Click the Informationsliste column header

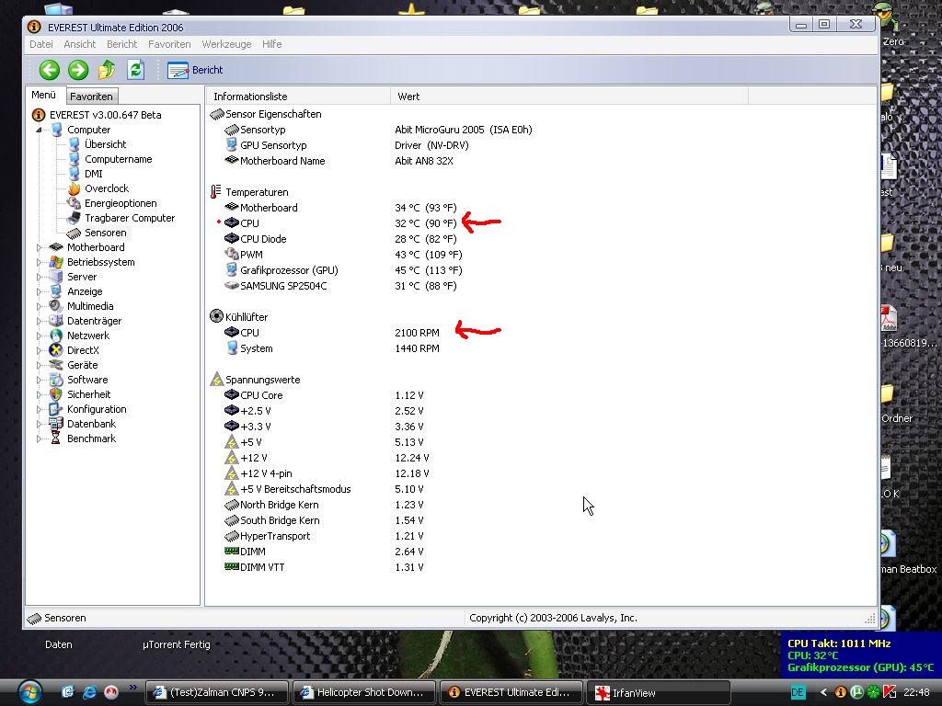pyautogui.click(x=298, y=96)
